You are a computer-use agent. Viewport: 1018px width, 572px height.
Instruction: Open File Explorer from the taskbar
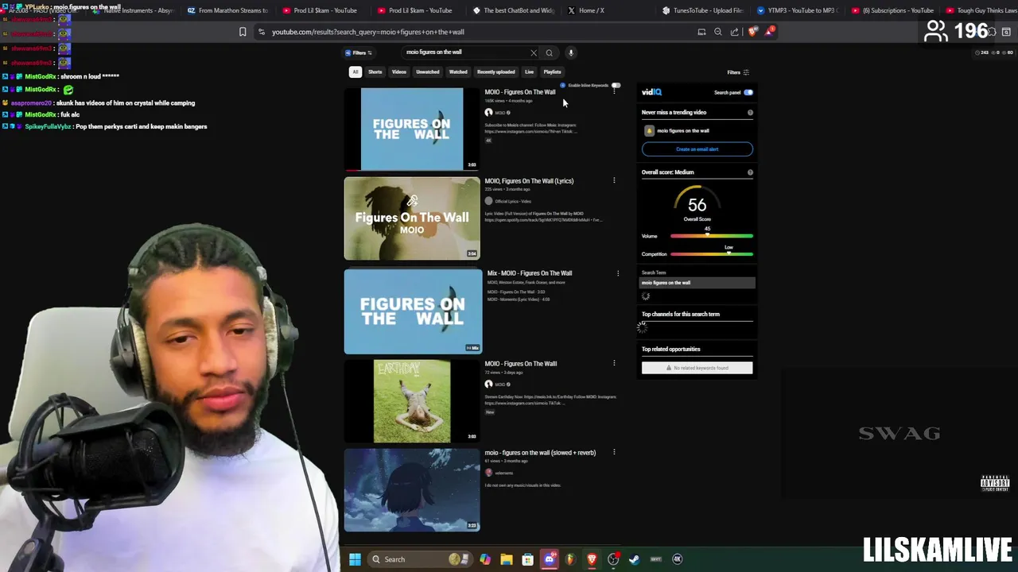click(507, 559)
